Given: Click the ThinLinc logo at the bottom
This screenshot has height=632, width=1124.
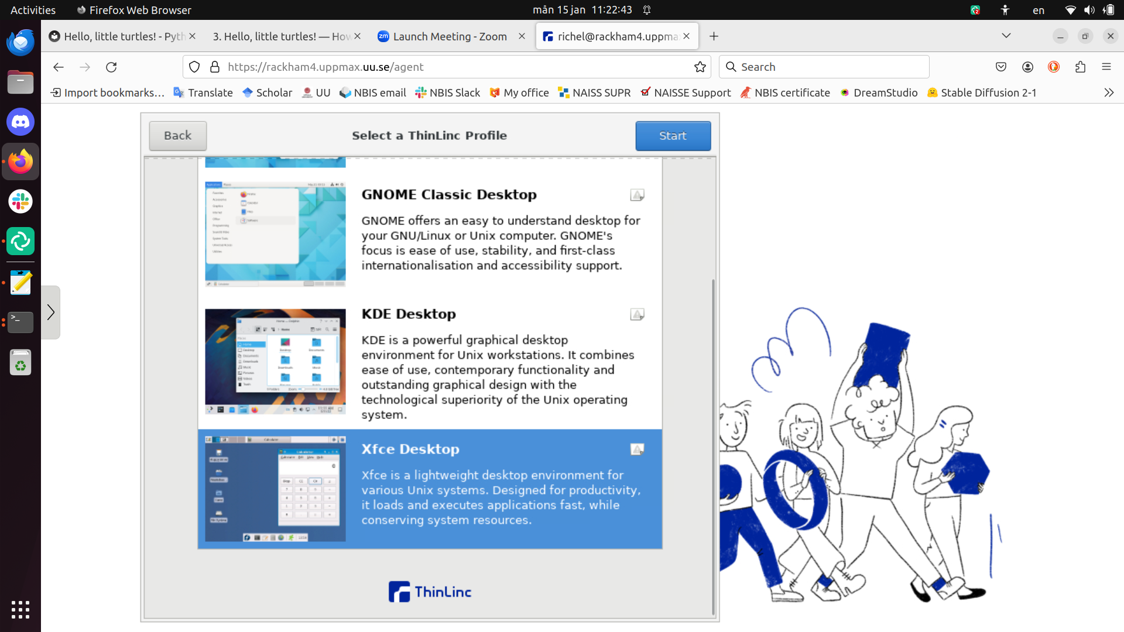Looking at the screenshot, I should point(430,591).
